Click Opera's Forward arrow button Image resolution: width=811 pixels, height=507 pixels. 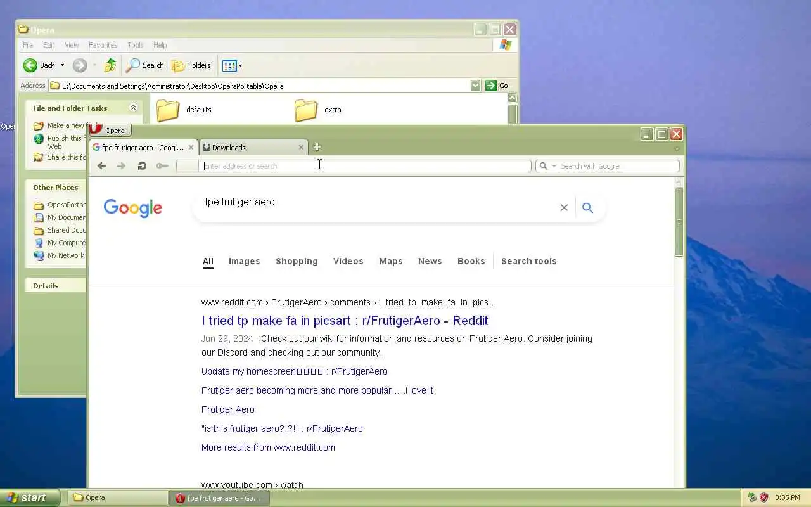pos(122,166)
